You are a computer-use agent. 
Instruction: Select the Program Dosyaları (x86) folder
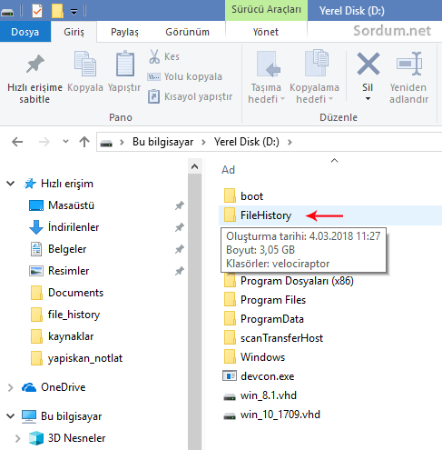297,281
